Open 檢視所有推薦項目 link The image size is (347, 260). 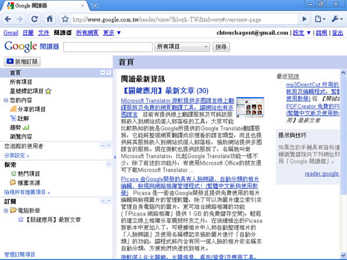click(x=27, y=192)
